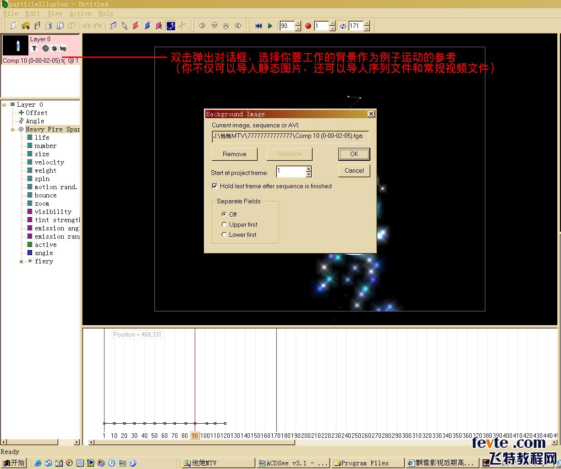Click the Save project toolbar icon
Image resolution: width=561 pixels, height=469 pixels.
(37, 26)
